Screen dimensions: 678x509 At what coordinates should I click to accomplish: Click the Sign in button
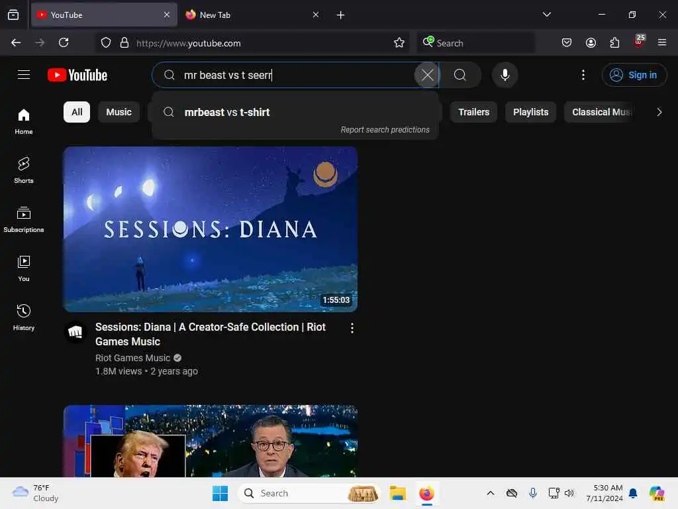634,75
